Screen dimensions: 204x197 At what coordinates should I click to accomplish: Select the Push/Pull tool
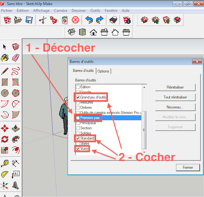coord(16,128)
